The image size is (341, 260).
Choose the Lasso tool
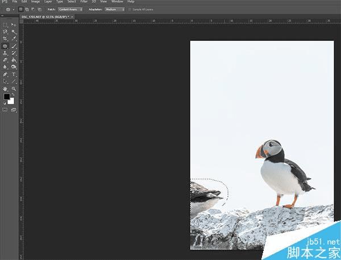(x=5, y=32)
